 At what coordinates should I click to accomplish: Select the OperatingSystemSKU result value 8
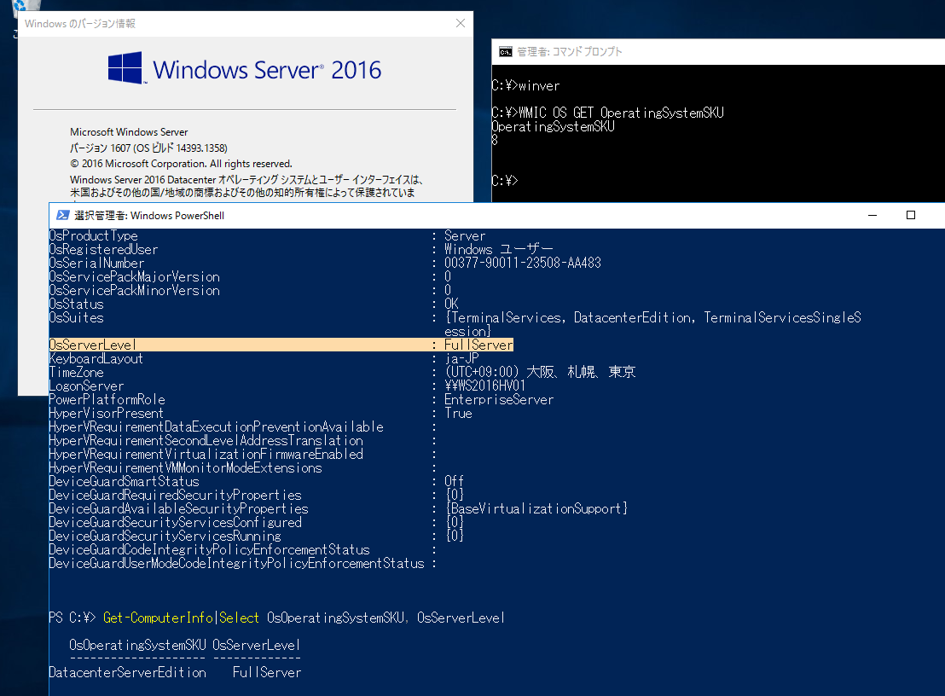[495, 139]
